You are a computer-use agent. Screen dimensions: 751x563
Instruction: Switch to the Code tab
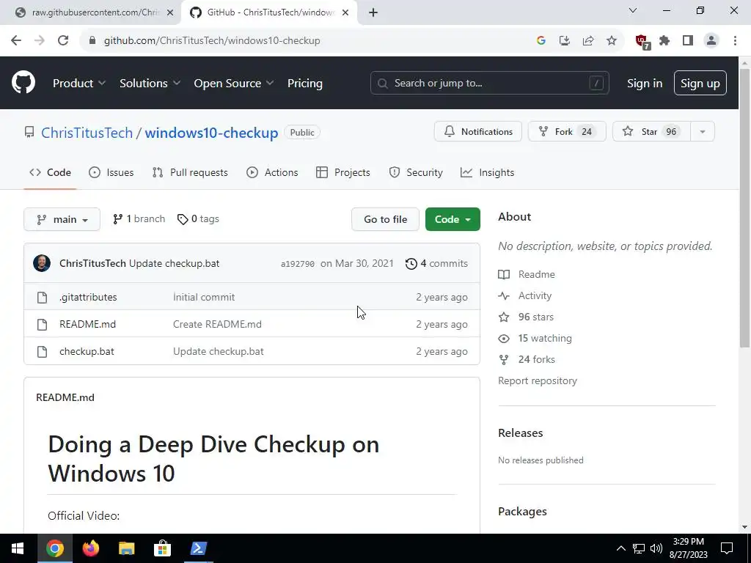tap(51, 172)
